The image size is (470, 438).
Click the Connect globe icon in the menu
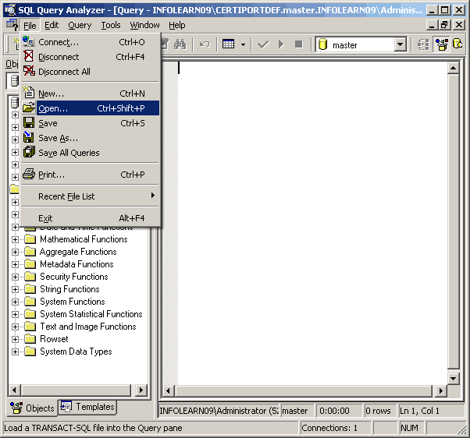tap(29, 41)
